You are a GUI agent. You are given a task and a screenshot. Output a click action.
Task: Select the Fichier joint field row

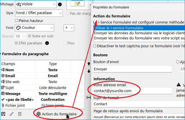(x=43, y=106)
